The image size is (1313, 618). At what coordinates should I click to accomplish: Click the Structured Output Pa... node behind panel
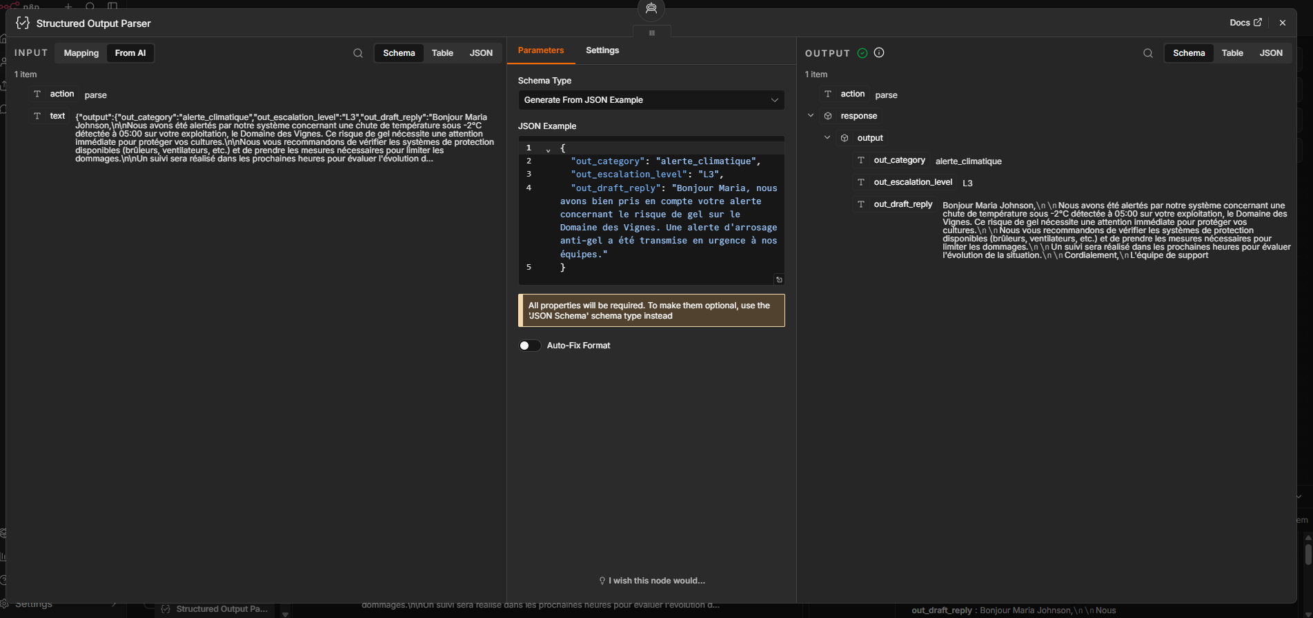click(x=215, y=609)
